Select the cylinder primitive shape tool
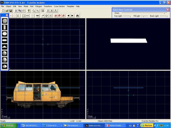 (5, 27)
